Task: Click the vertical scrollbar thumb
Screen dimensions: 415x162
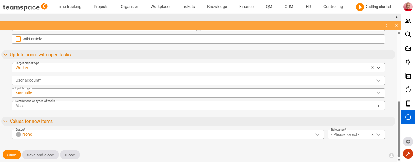Action: pyautogui.click(x=399, y=129)
